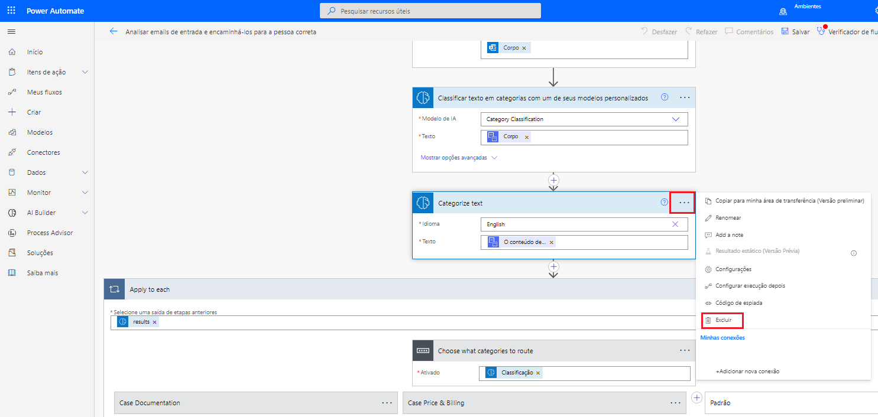Open ellipsis menu of Categorize text
This screenshot has width=878, height=417.
tap(685, 203)
